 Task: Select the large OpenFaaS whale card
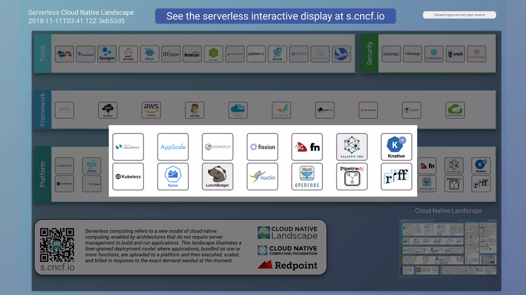(307, 176)
